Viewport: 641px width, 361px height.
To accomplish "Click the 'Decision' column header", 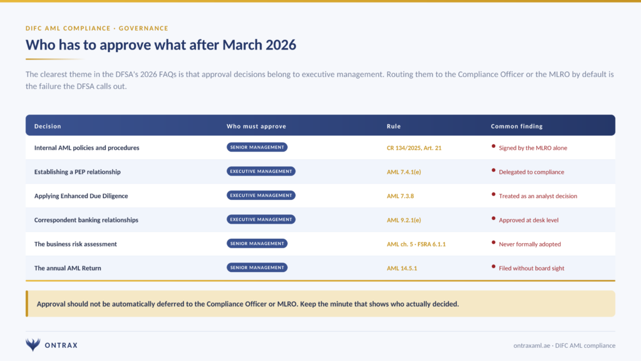I will pyautogui.click(x=48, y=126).
